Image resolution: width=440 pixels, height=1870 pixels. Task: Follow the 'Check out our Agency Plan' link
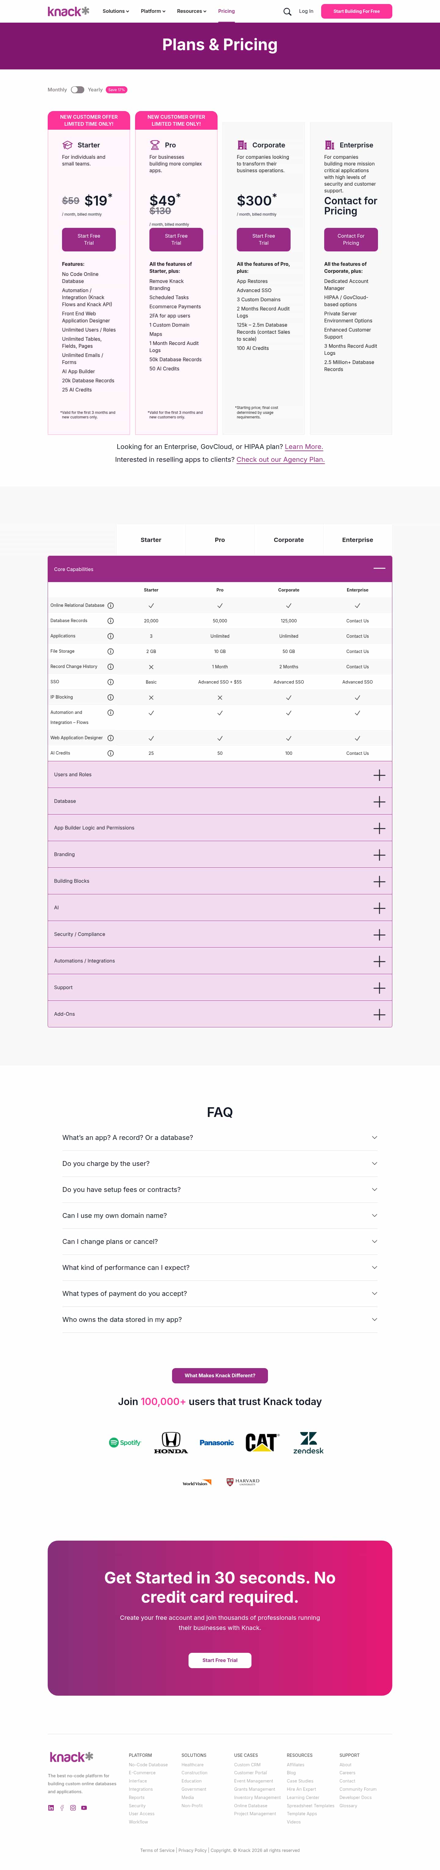tap(280, 459)
